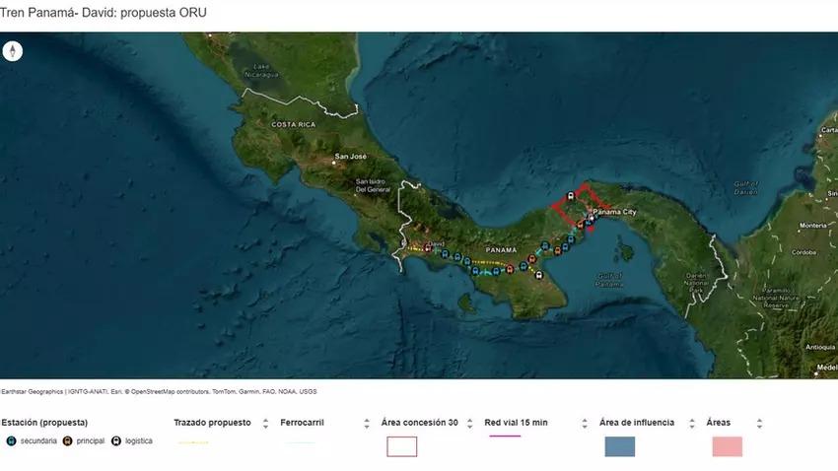The width and height of the screenshot is (838, 471).
Task: Expand the Área concesión 30 legend arrows
Action: [x=470, y=423]
